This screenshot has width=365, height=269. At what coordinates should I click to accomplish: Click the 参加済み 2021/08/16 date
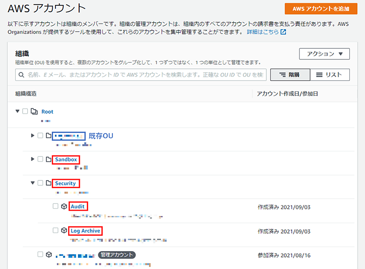tap(284, 256)
